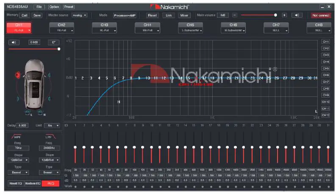
Task: Open the Master source Analog dropdown
Action: (x=79, y=15)
